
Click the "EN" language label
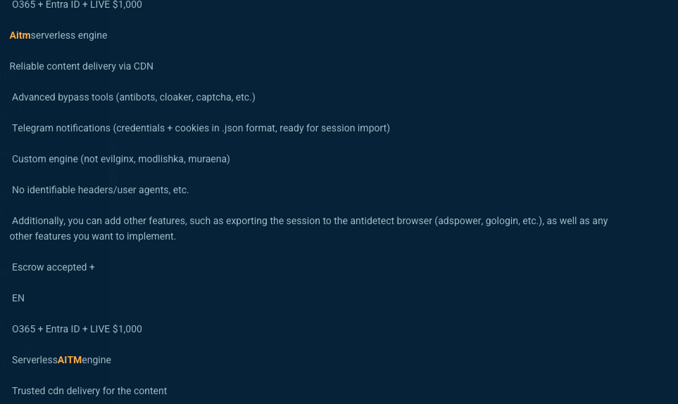(x=18, y=298)
